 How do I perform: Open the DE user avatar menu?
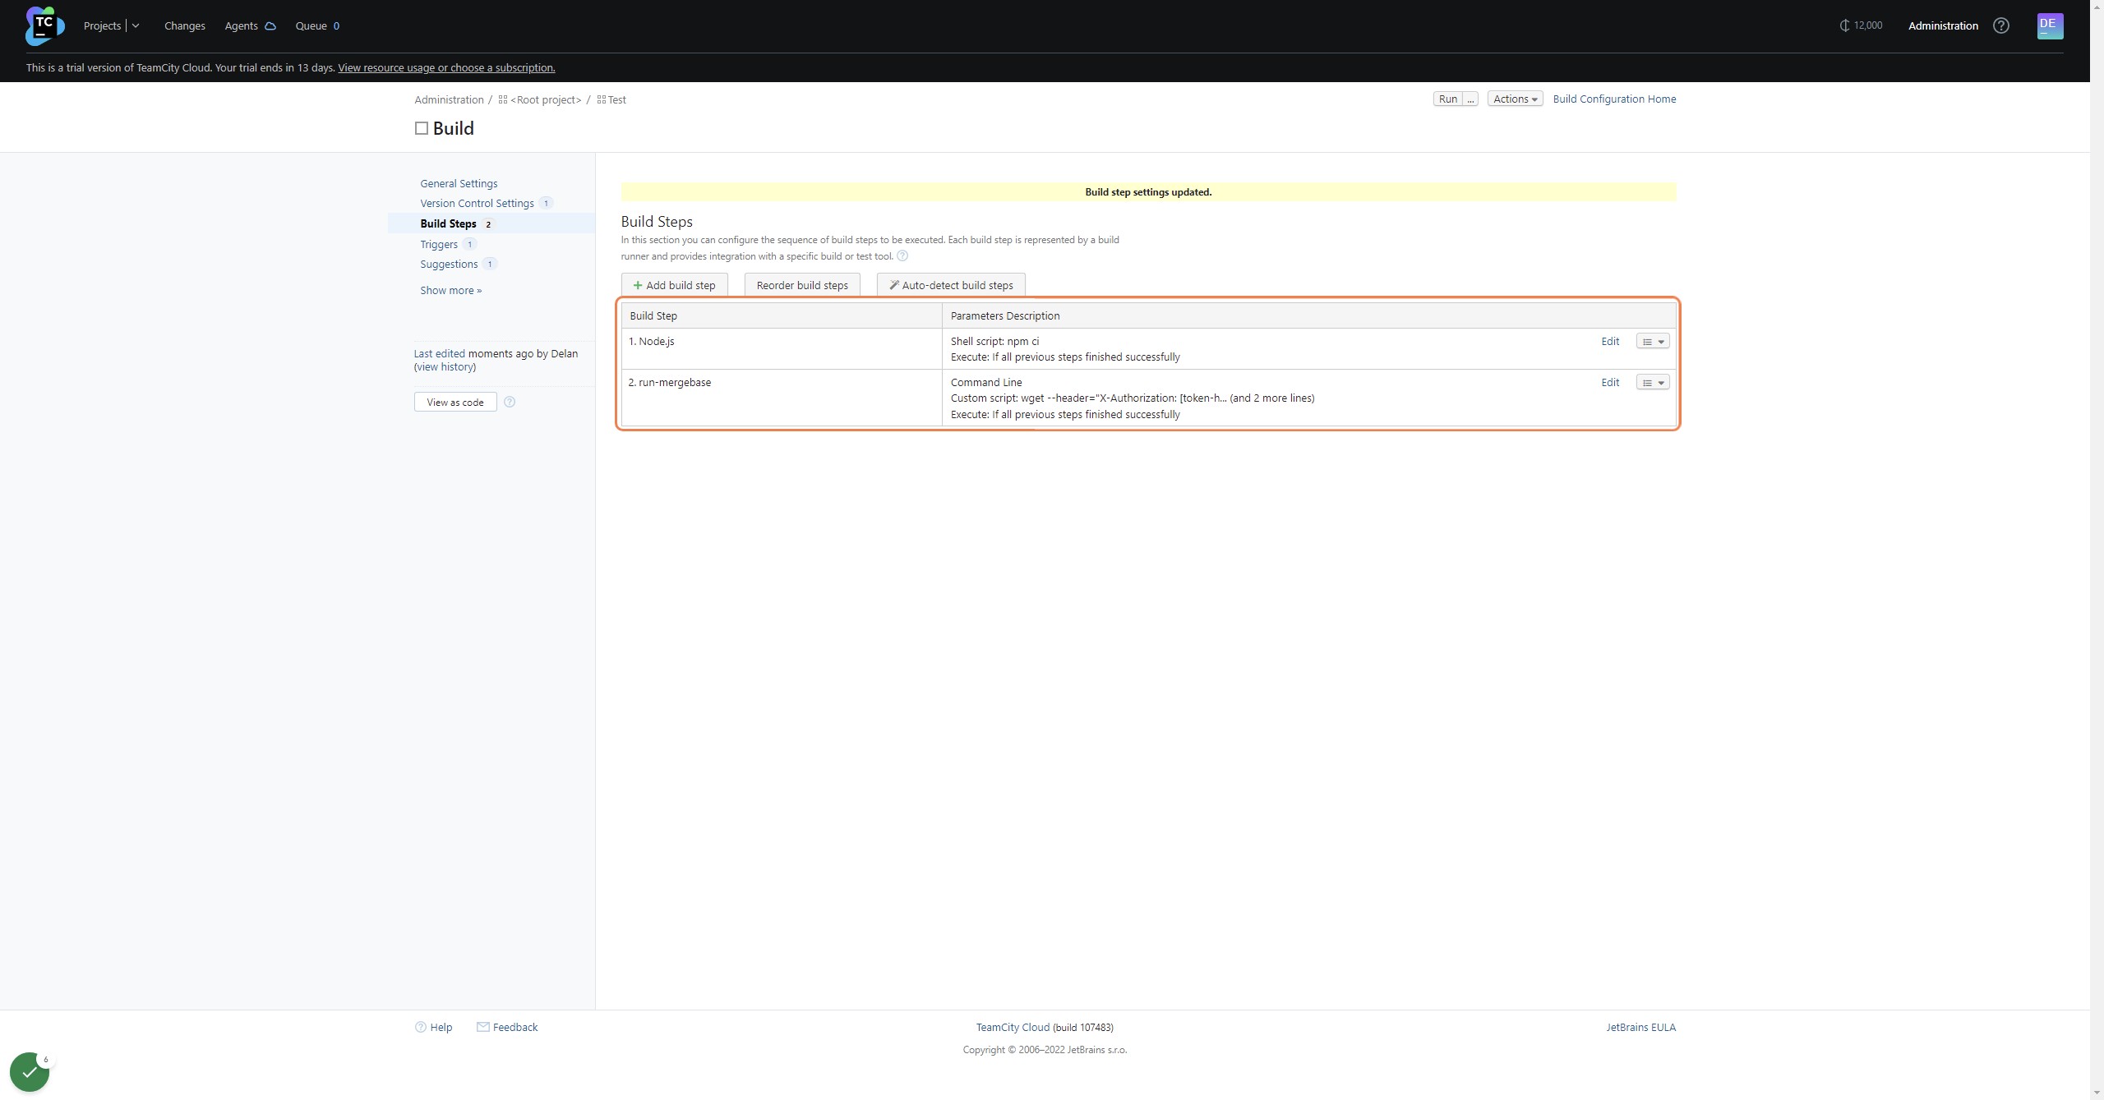tap(2050, 25)
